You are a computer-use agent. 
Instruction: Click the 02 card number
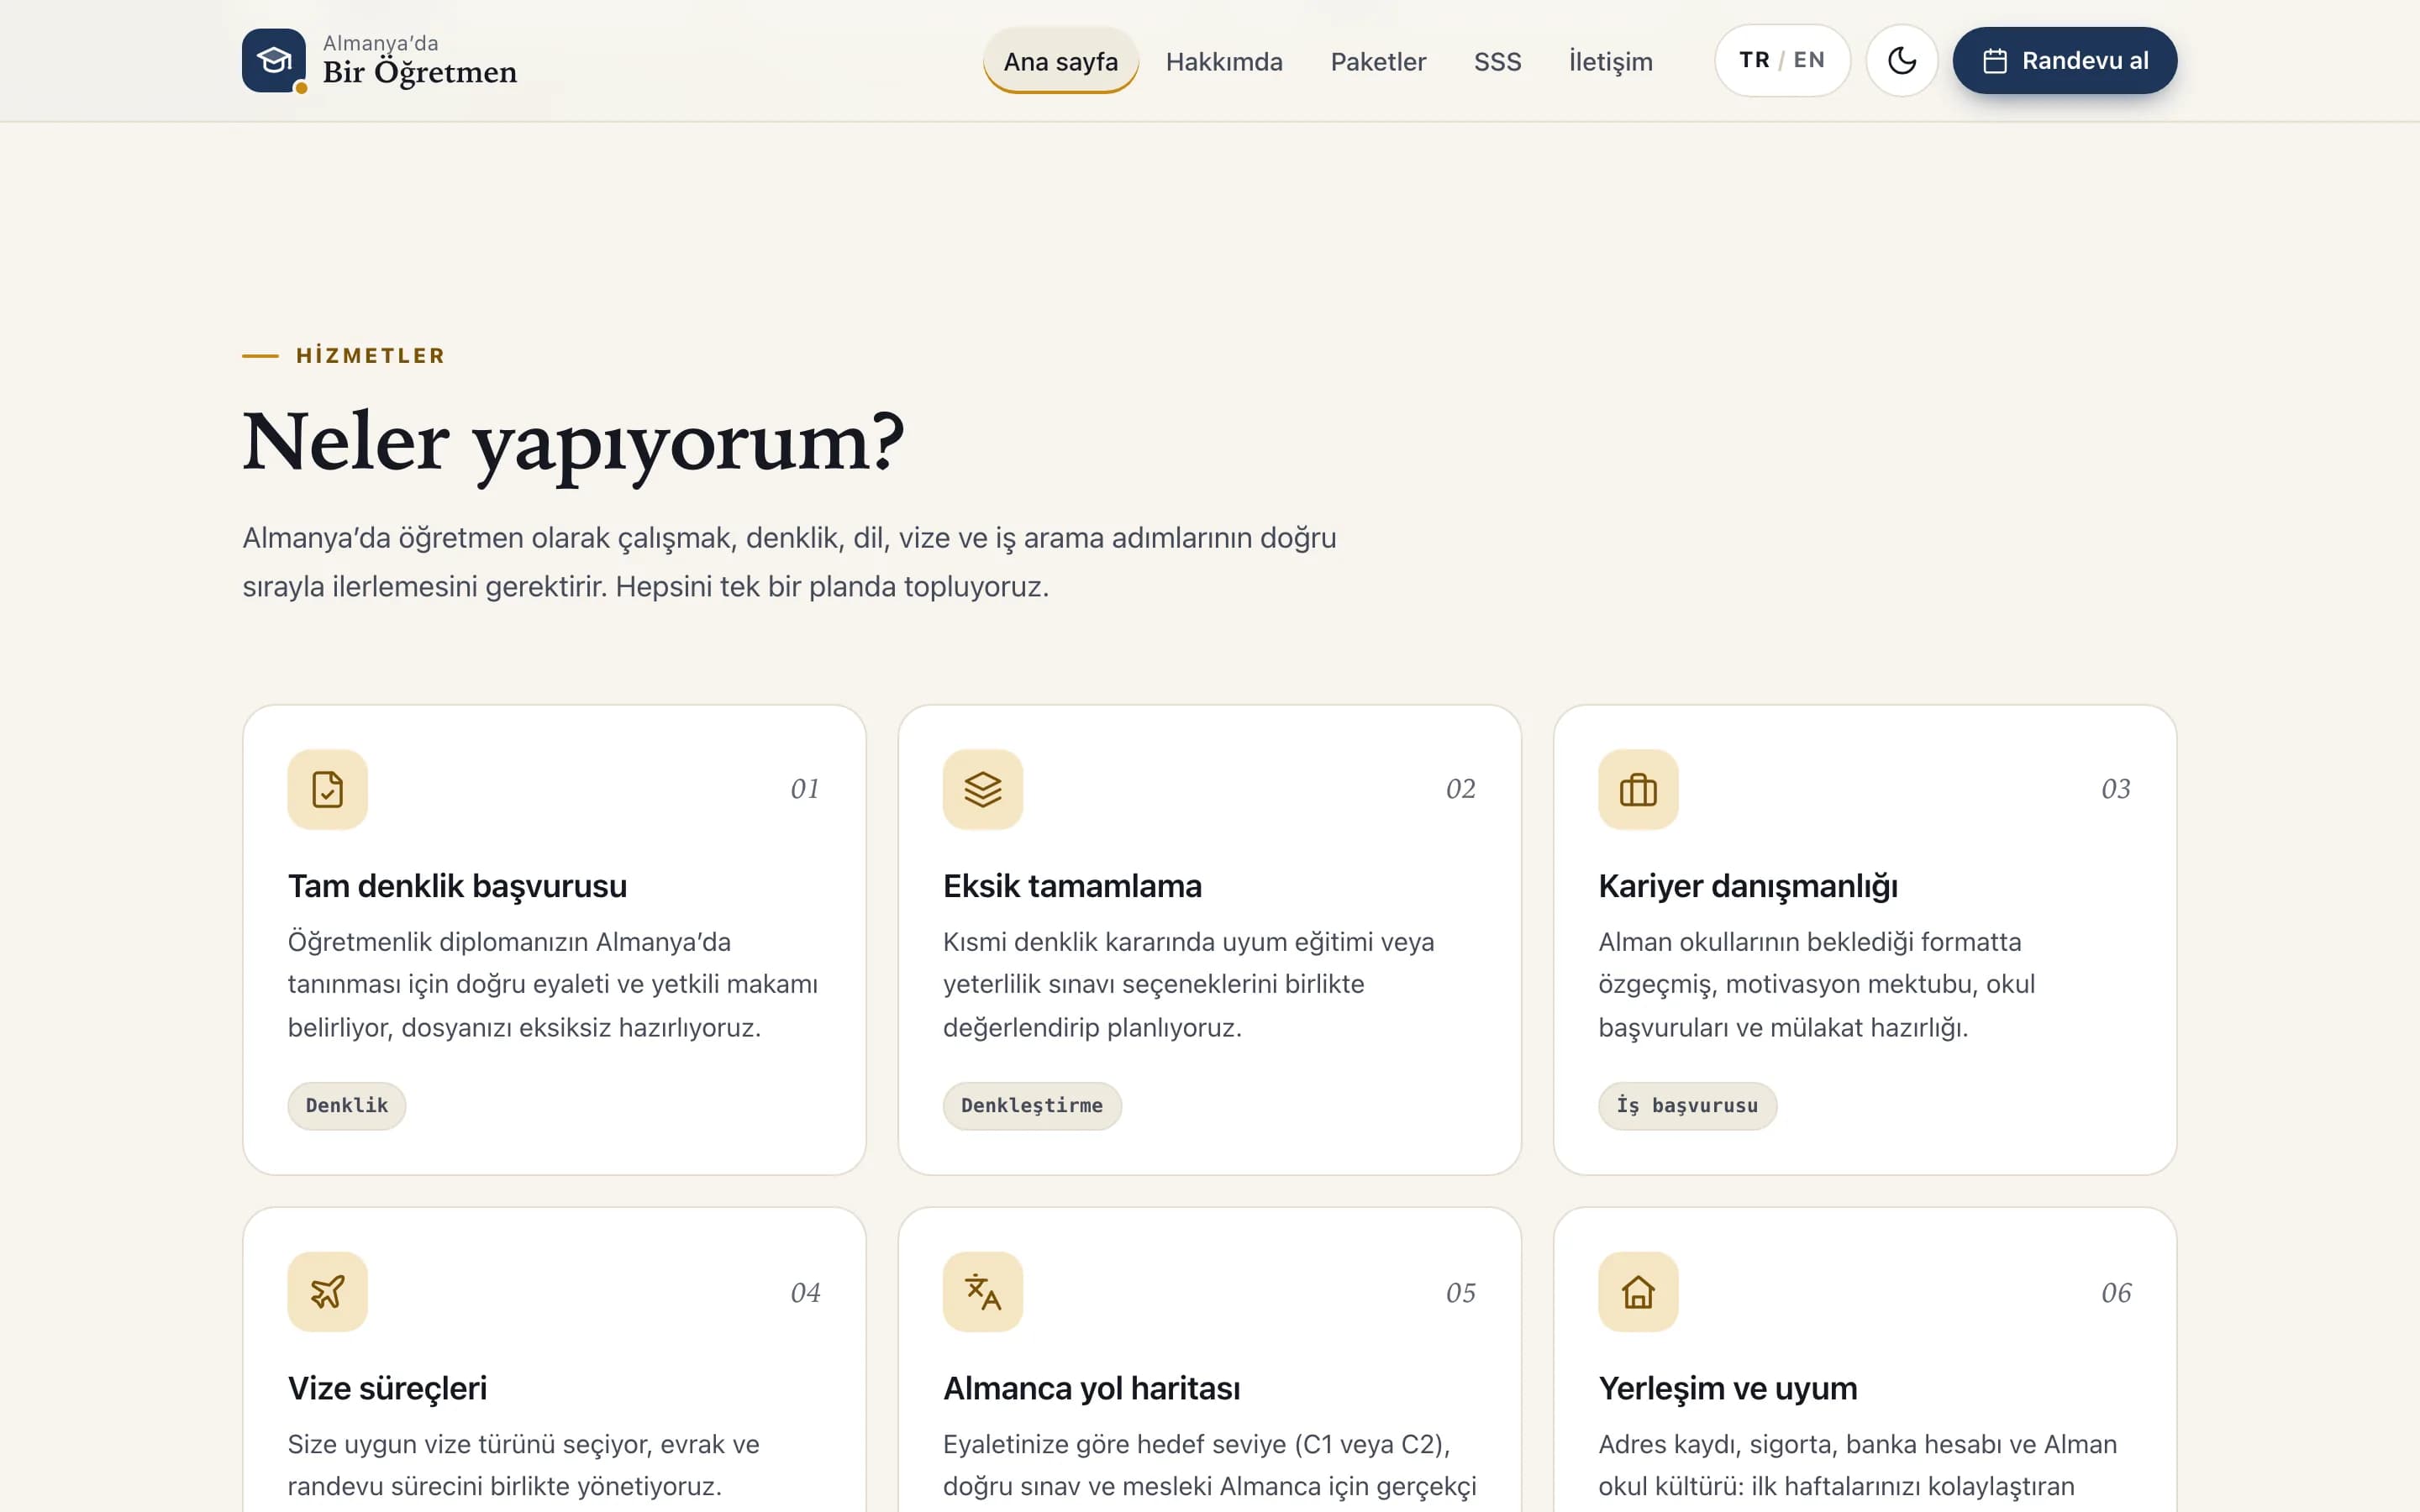click(1460, 789)
